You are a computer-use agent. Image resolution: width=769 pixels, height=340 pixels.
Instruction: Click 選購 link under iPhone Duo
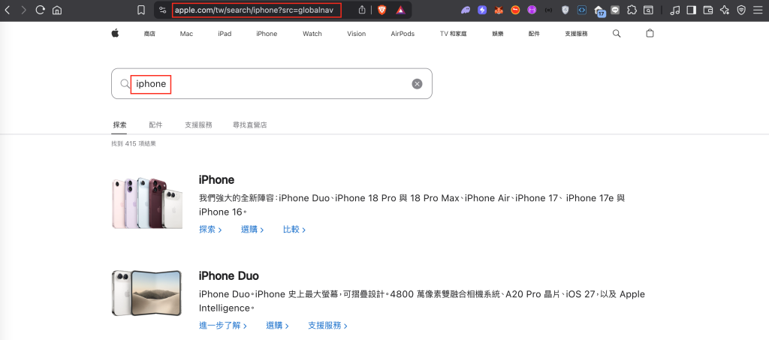pos(278,325)
